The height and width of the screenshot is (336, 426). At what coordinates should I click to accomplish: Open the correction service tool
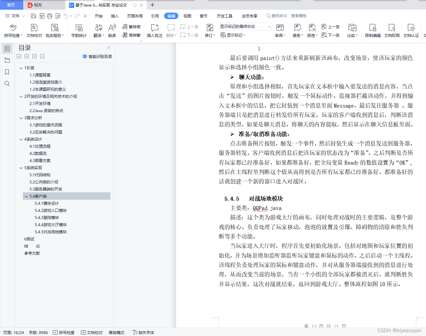point(55,31)
